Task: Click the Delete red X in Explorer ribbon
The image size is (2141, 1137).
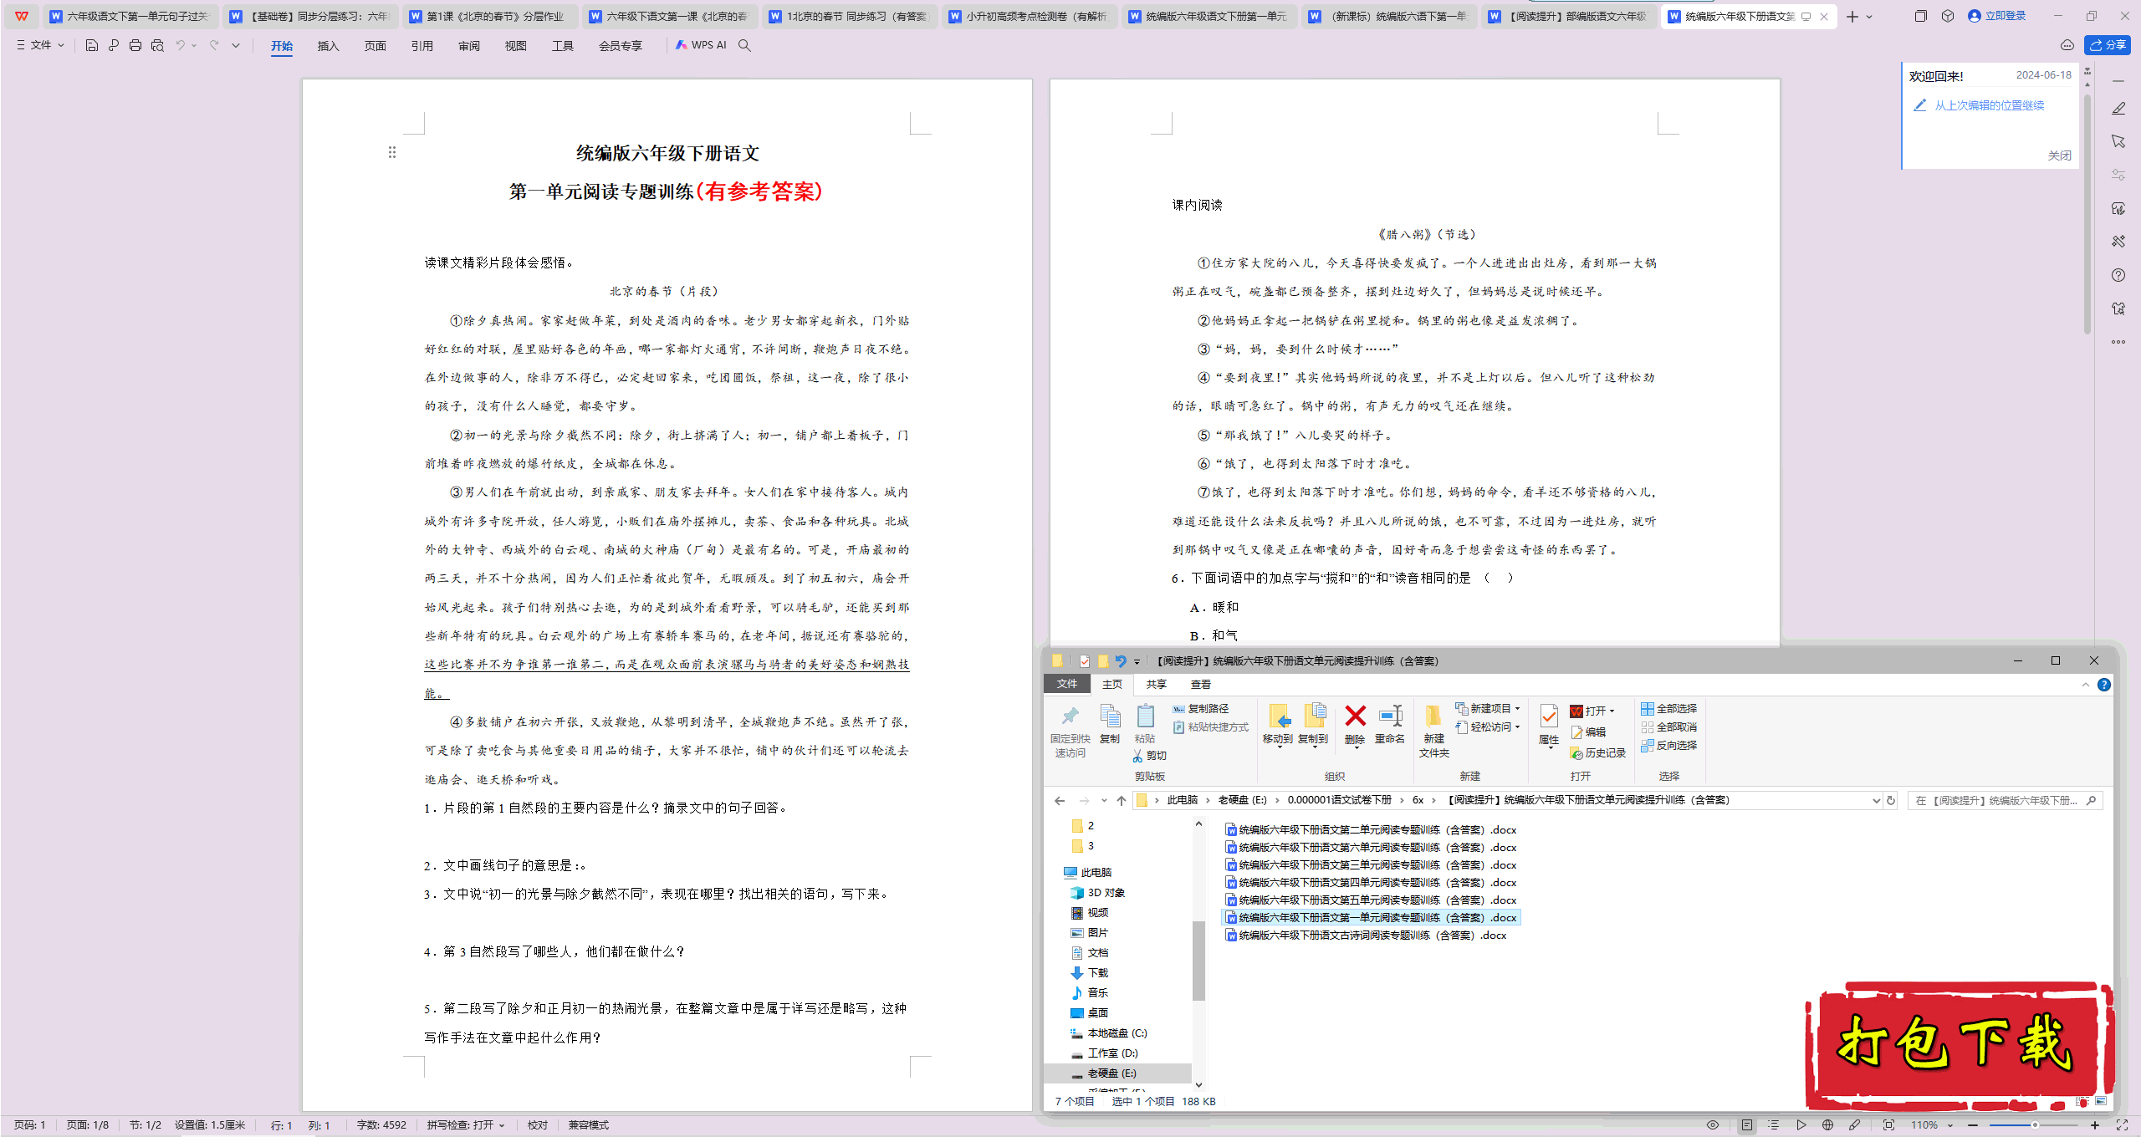Action: coord(1355,724)
